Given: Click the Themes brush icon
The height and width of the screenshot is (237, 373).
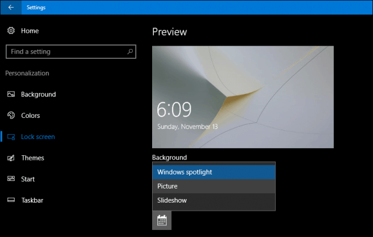Looking at the screenshot, I should click(11, 158).
